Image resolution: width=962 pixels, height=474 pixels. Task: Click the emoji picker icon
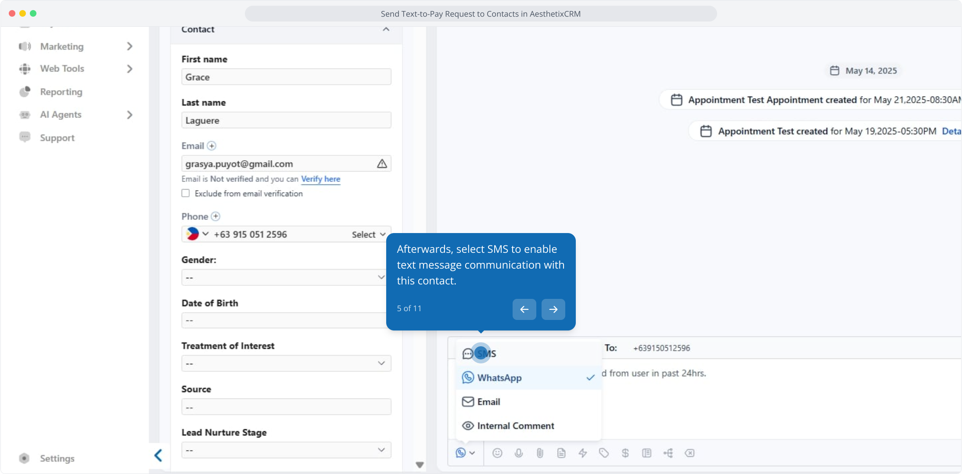point(497,453)
